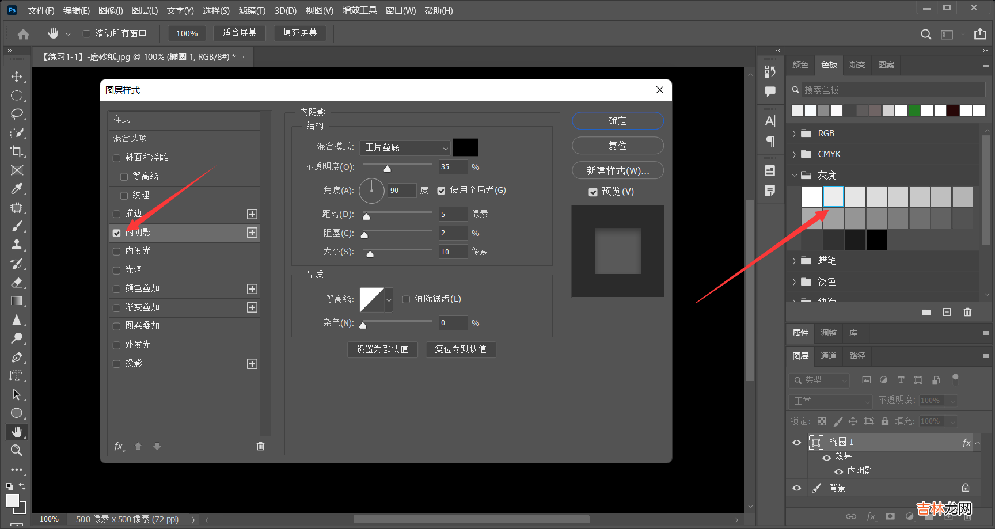Click the share icon at top right

point(980,34)
